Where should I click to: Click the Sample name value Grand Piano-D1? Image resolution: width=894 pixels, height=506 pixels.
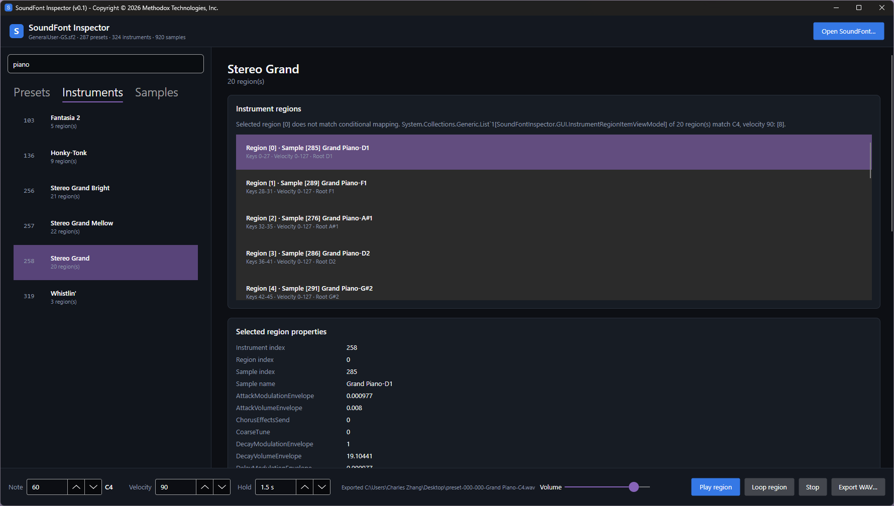(x=370, y=384)
